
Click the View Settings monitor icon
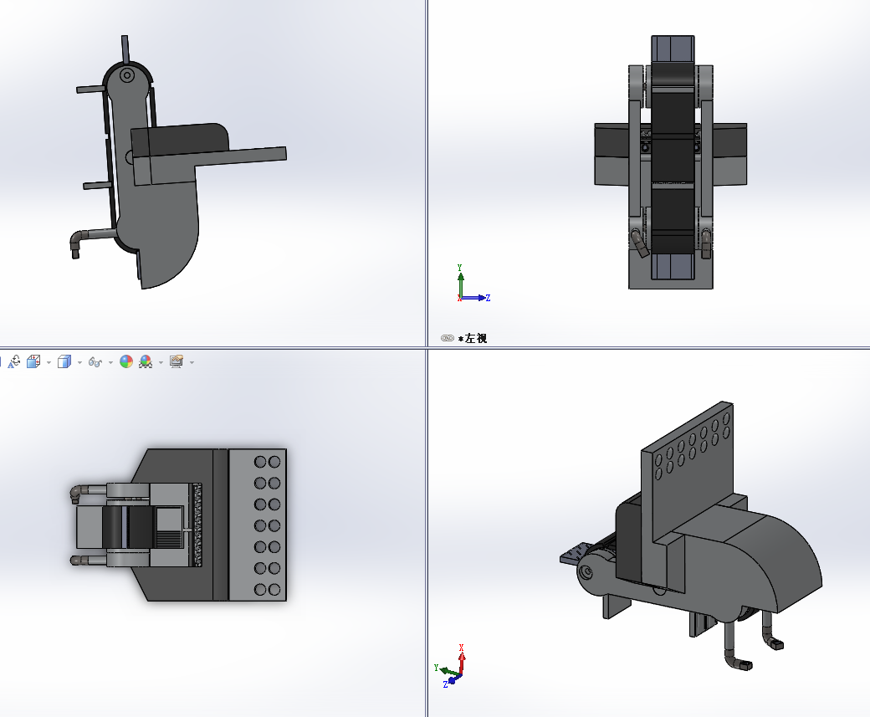click(177, 361)
